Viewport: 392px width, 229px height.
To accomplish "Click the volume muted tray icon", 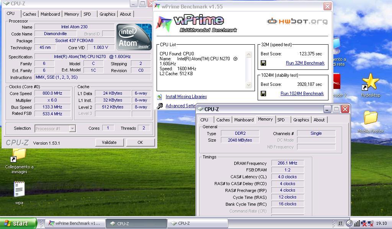I will 370,223.
